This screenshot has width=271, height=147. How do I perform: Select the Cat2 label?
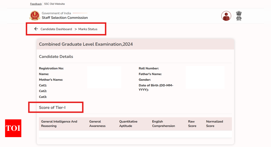coord(43,91)
